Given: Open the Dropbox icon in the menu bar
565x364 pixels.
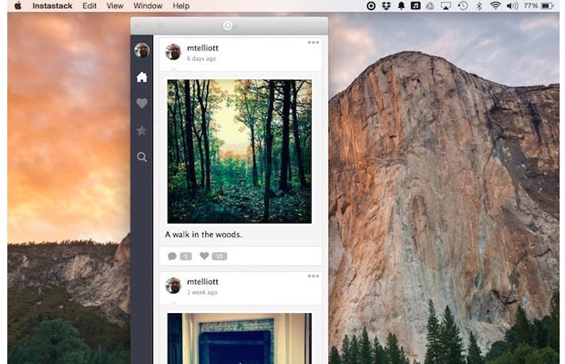Looking at the screenshot, I should (x=385, y=5).
